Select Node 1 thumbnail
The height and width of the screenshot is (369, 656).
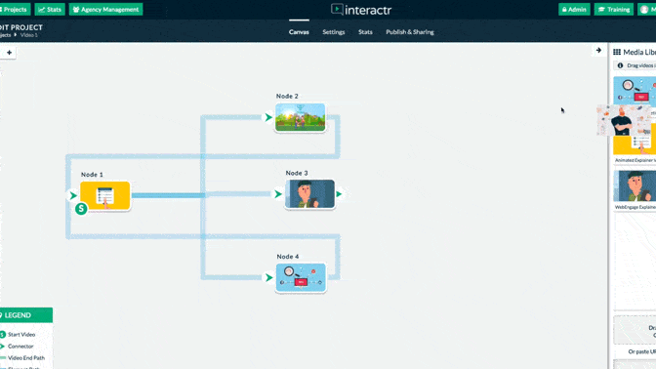tap(105, 195)
